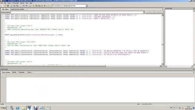This screenshot has width=195, height=110.
Task: Close the Output pane
Action: 194,69
